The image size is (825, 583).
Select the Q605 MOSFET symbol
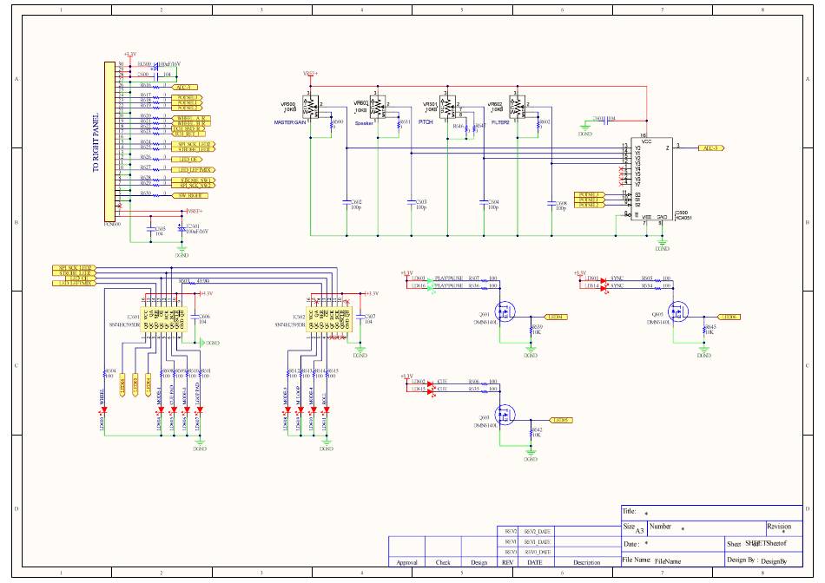tap(677, 311)
